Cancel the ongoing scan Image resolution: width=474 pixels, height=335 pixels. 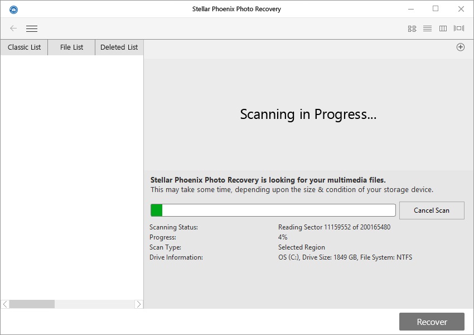pyautogui.click(x=432, y=210)
